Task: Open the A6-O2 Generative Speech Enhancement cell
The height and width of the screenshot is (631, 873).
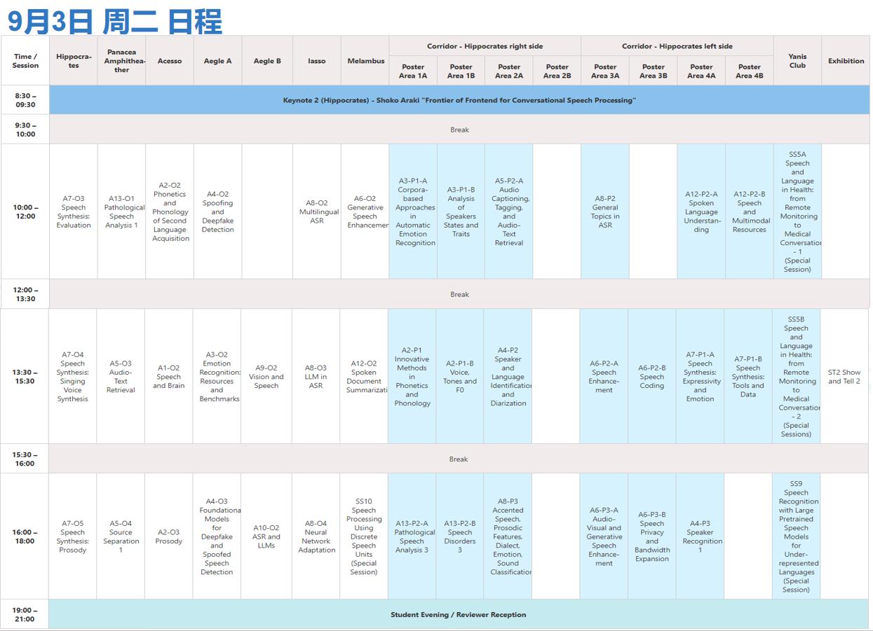Action: pyautogui.click(x=365, y=212)
